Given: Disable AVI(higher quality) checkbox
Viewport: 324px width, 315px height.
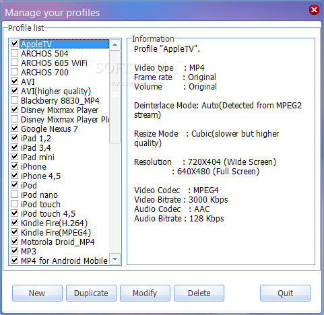Looking at the screenshot, I should 15,91.
